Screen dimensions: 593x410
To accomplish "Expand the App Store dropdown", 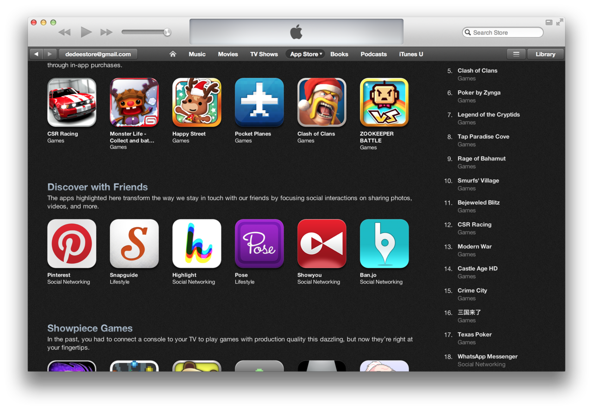I will click(x=306, y=54).
